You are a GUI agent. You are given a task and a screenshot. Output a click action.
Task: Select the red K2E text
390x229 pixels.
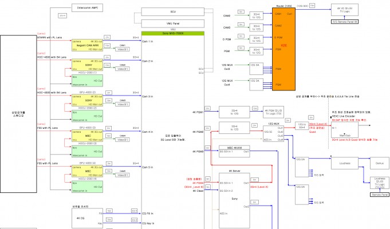pyautogui.click(x=284, y=45)
